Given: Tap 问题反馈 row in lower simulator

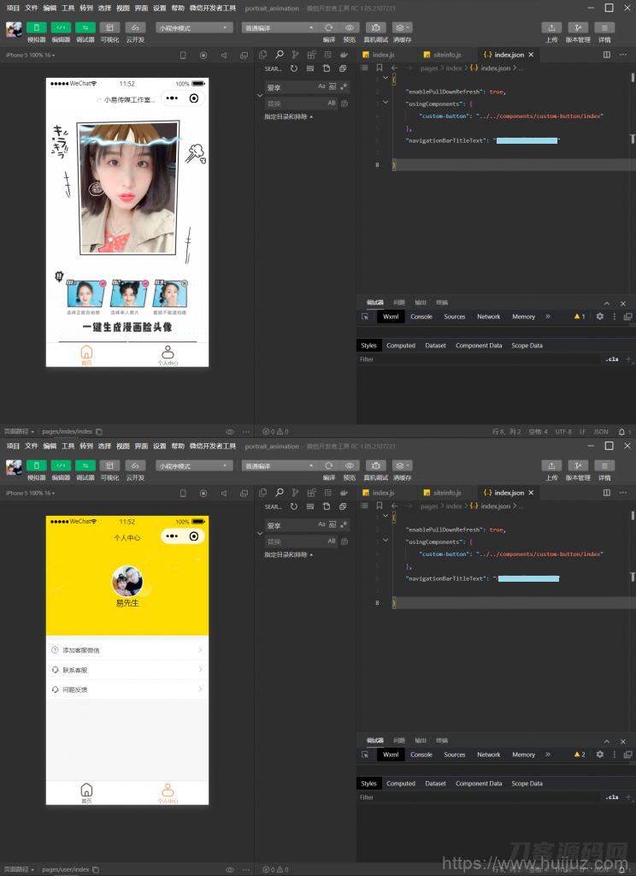Looking at the screenshot, I should [x=127, y=690].
